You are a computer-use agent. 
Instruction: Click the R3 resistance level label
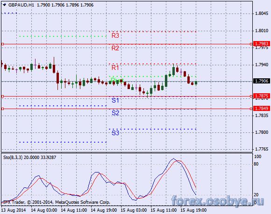115,36
